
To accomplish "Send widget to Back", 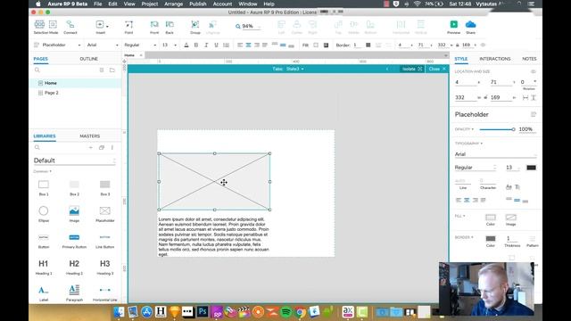I will pos(170,27).
